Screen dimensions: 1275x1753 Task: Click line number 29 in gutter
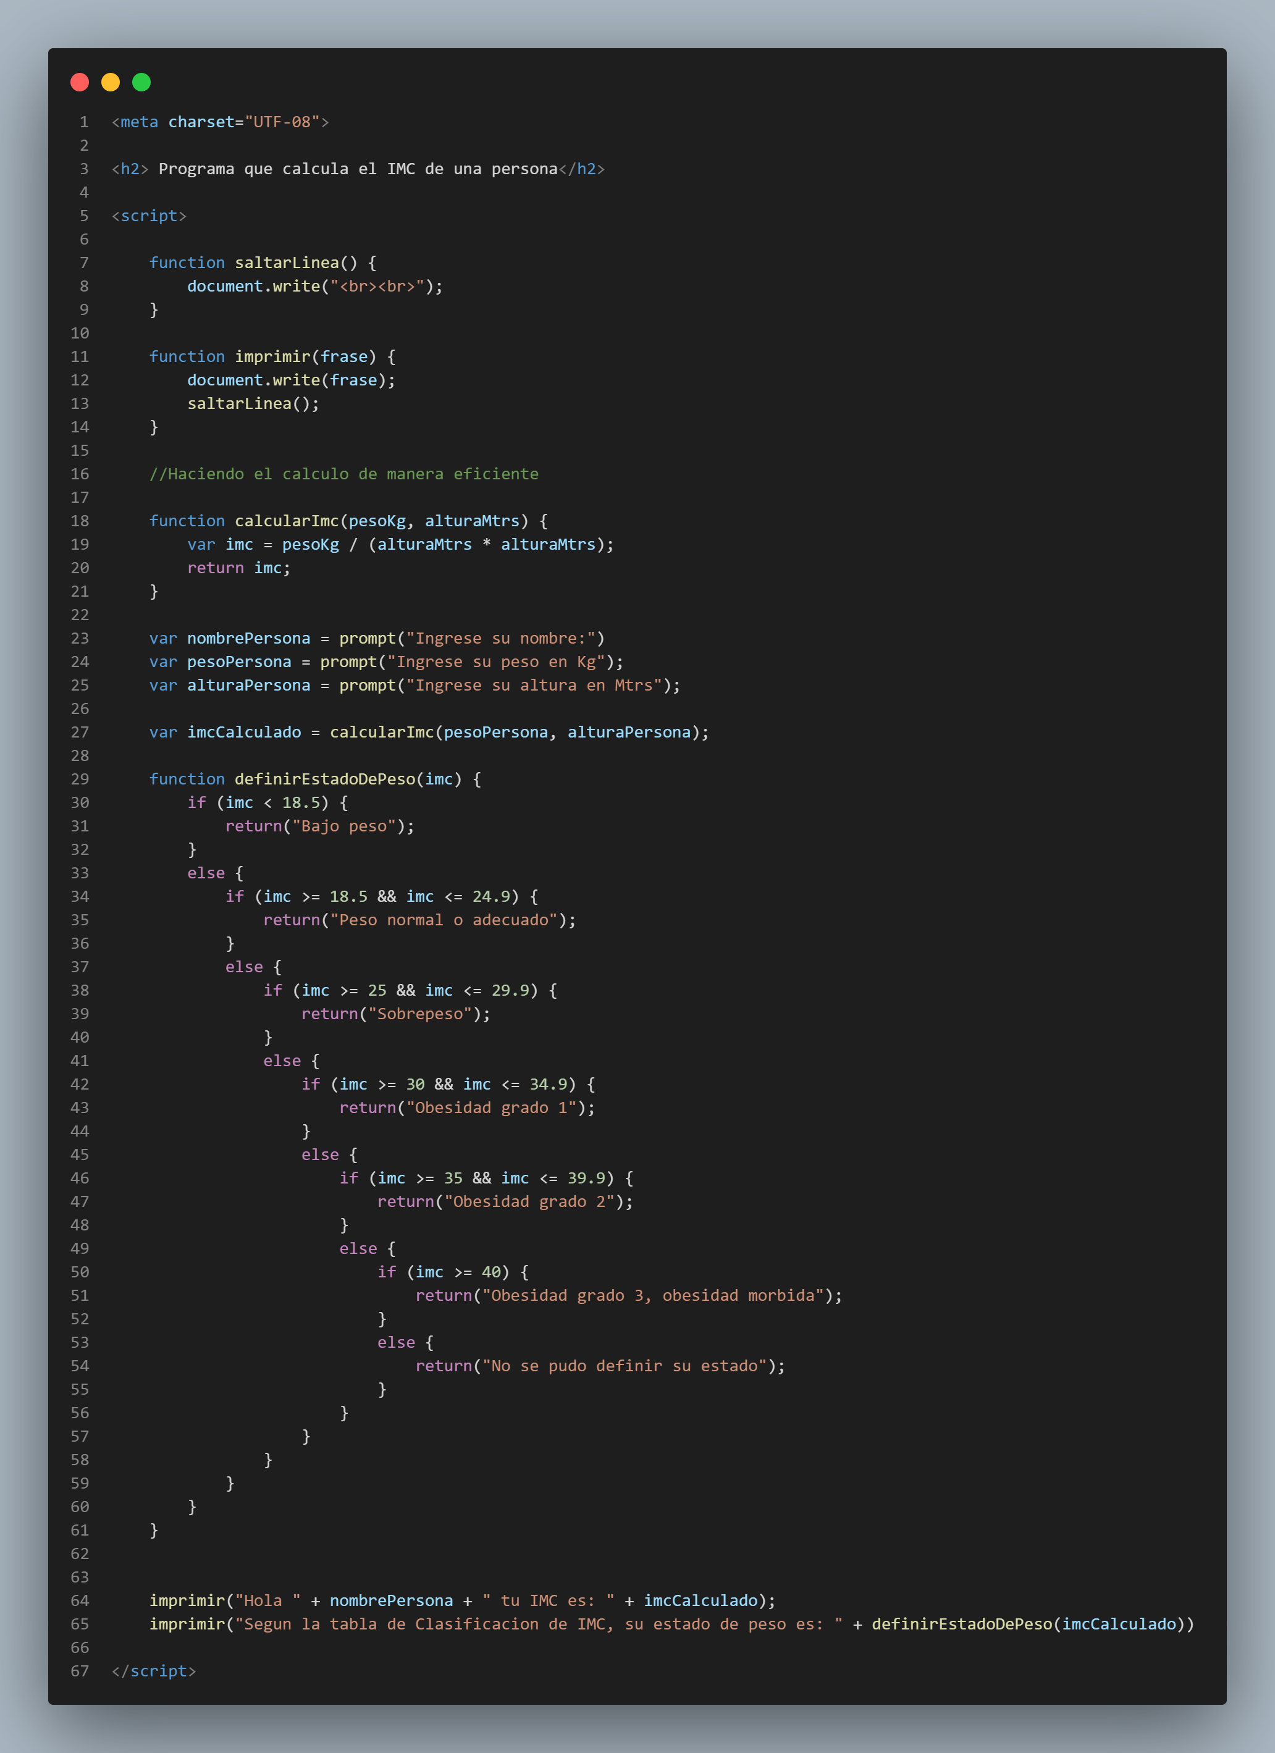click(80, 779)
